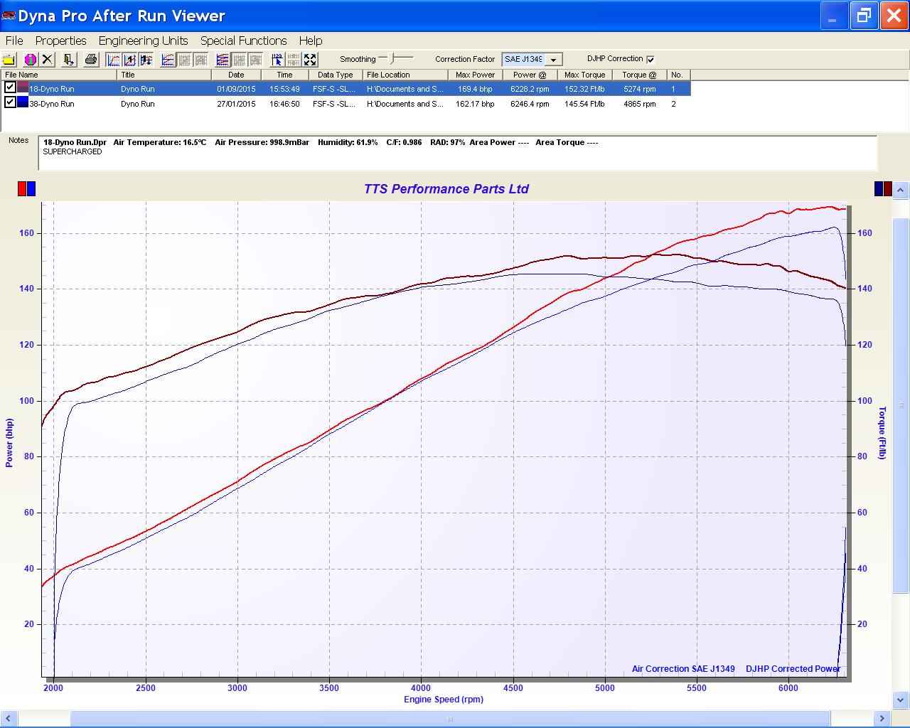Click the stacked multi-line graph icon

point(223,60)
